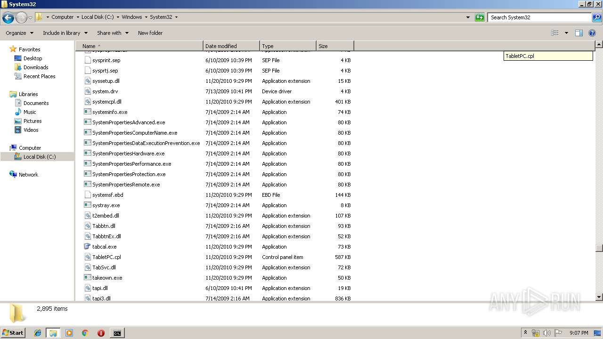The image size is (603, 339).
Task: Click the refresh button next to address bar
Action: point(480,17)
